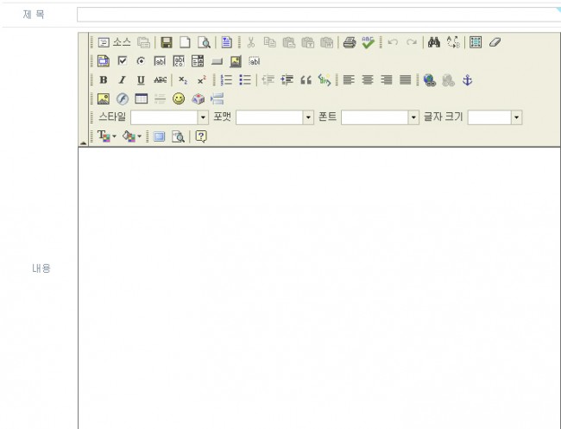561x429 pixels.
Task: Justify text alignment
Action: [405, 79]
